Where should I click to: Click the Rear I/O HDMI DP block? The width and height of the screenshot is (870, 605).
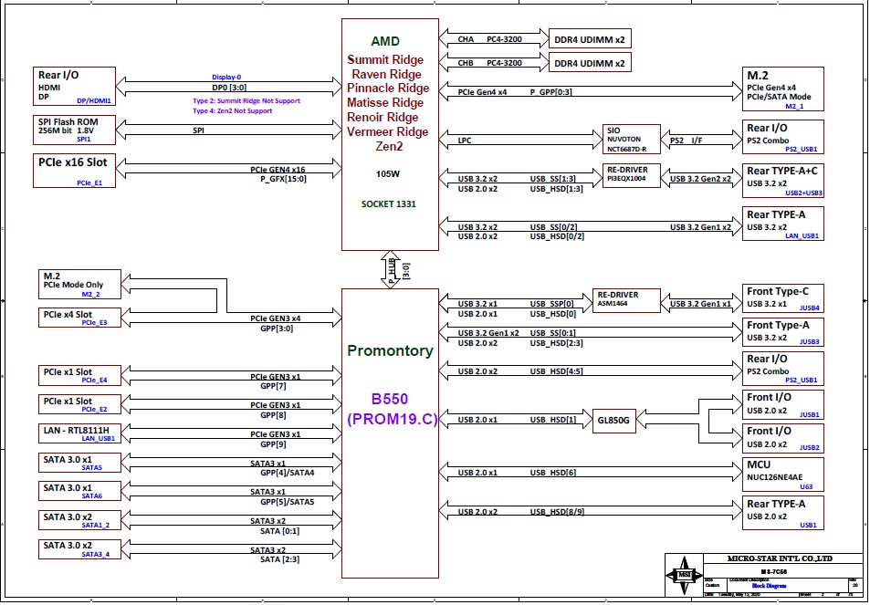pyautogui.click(x=75, y=87)
